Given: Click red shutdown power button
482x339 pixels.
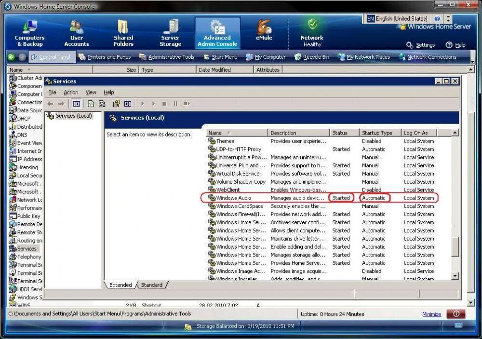Looking at the screenshot, I should 456,314.
